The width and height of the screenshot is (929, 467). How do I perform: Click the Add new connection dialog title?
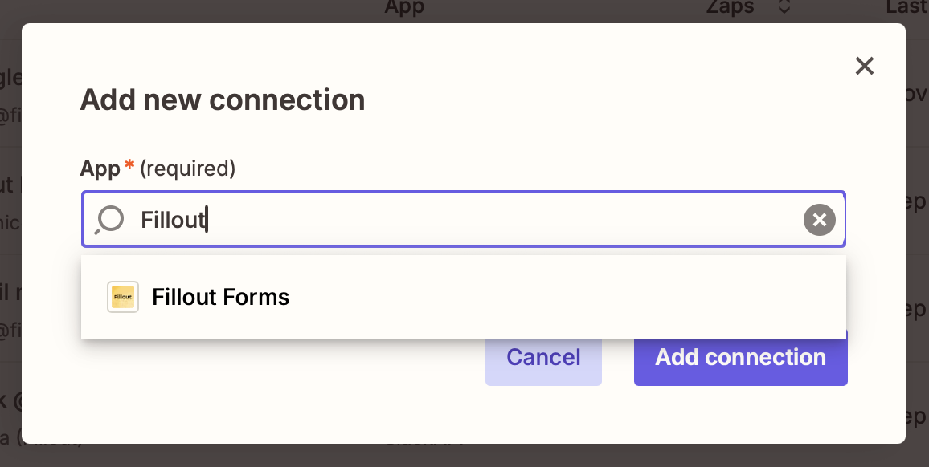(222, 99)
